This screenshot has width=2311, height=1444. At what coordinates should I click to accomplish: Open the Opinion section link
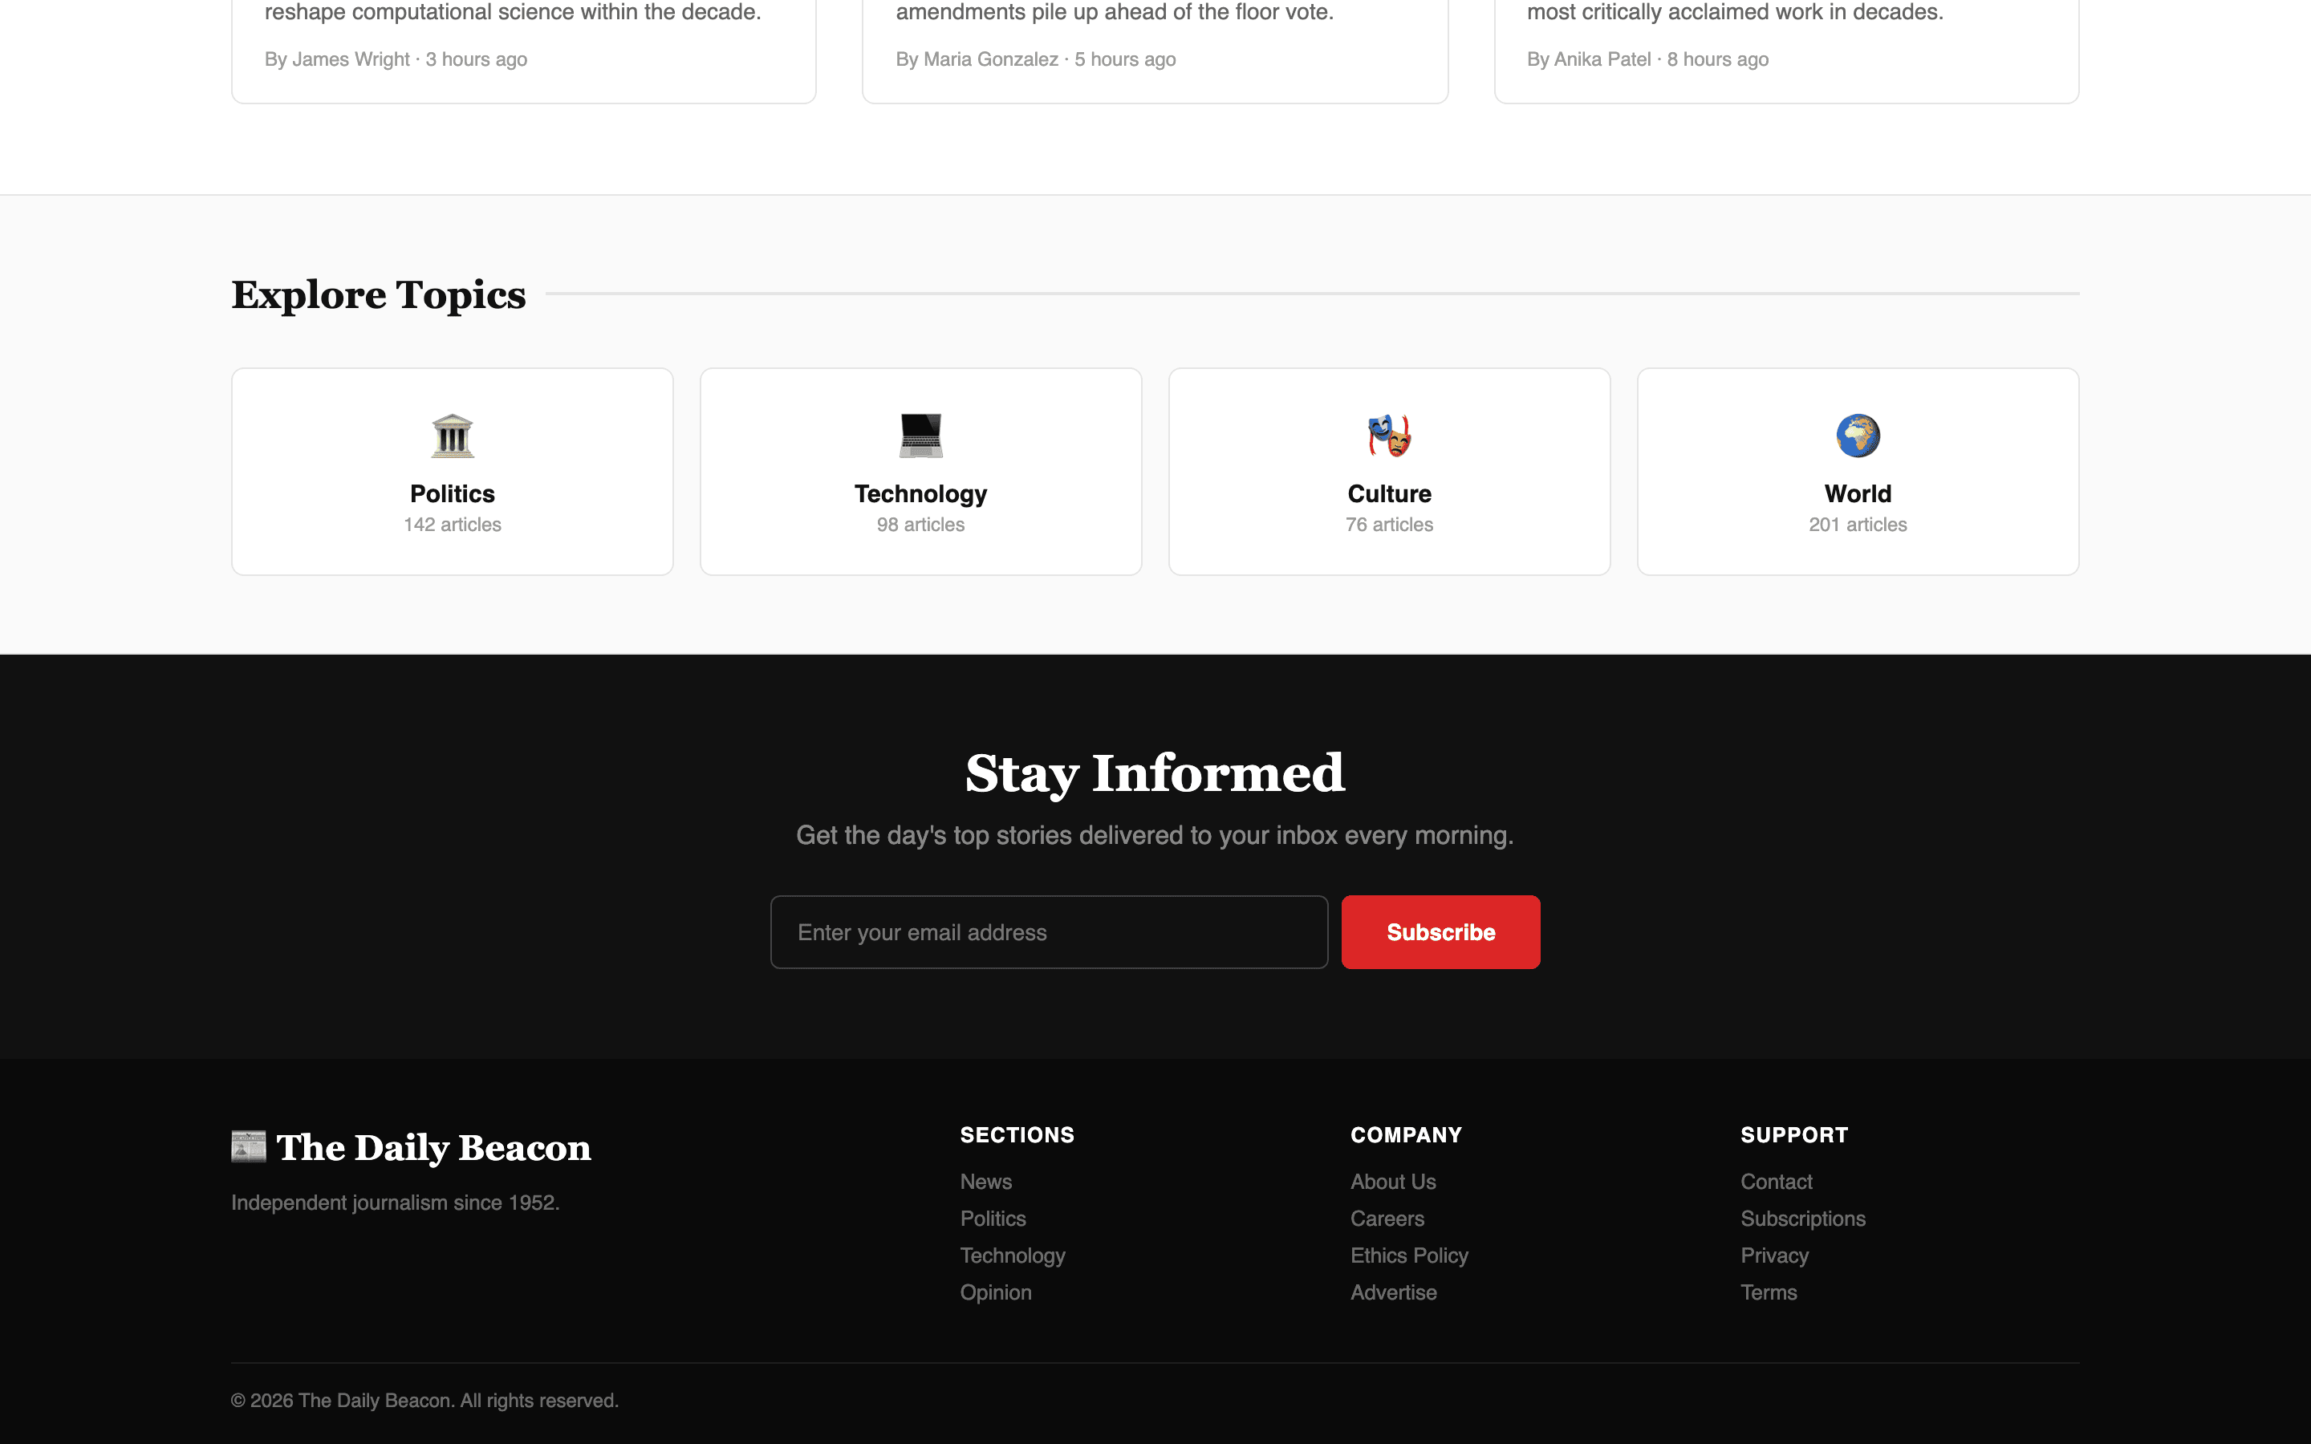pos(995,1292)
